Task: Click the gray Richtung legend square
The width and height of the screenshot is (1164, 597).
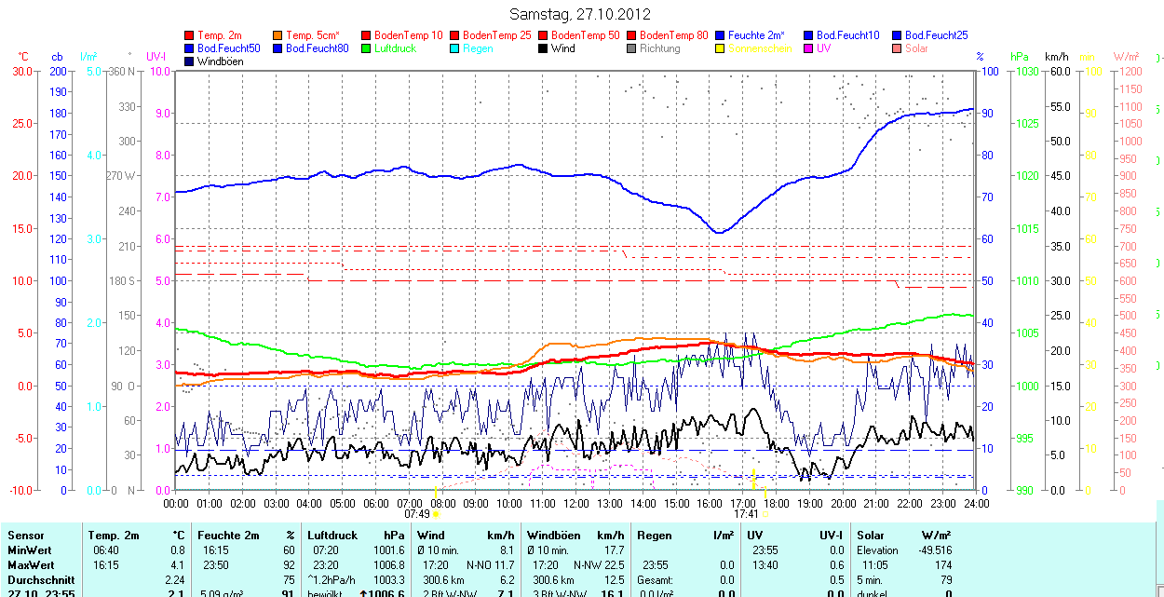Action: pyautogui.click(x=632, y=48)
